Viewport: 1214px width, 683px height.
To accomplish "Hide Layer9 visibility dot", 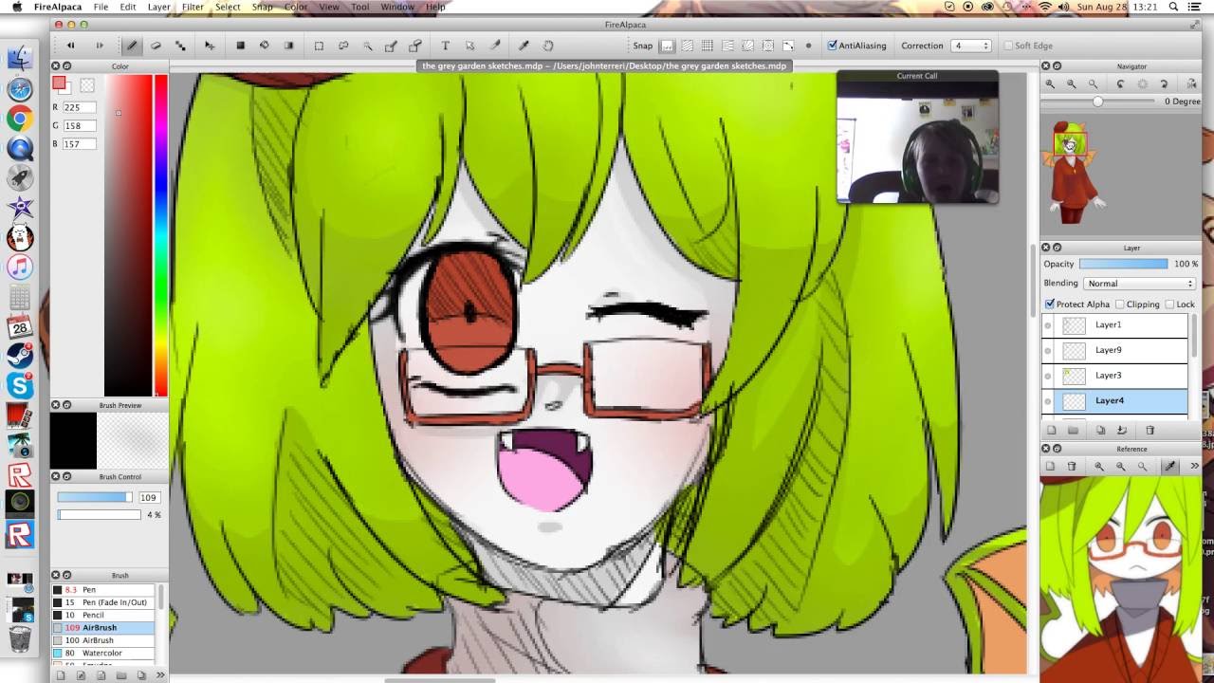I will (x=1048, y=351).
